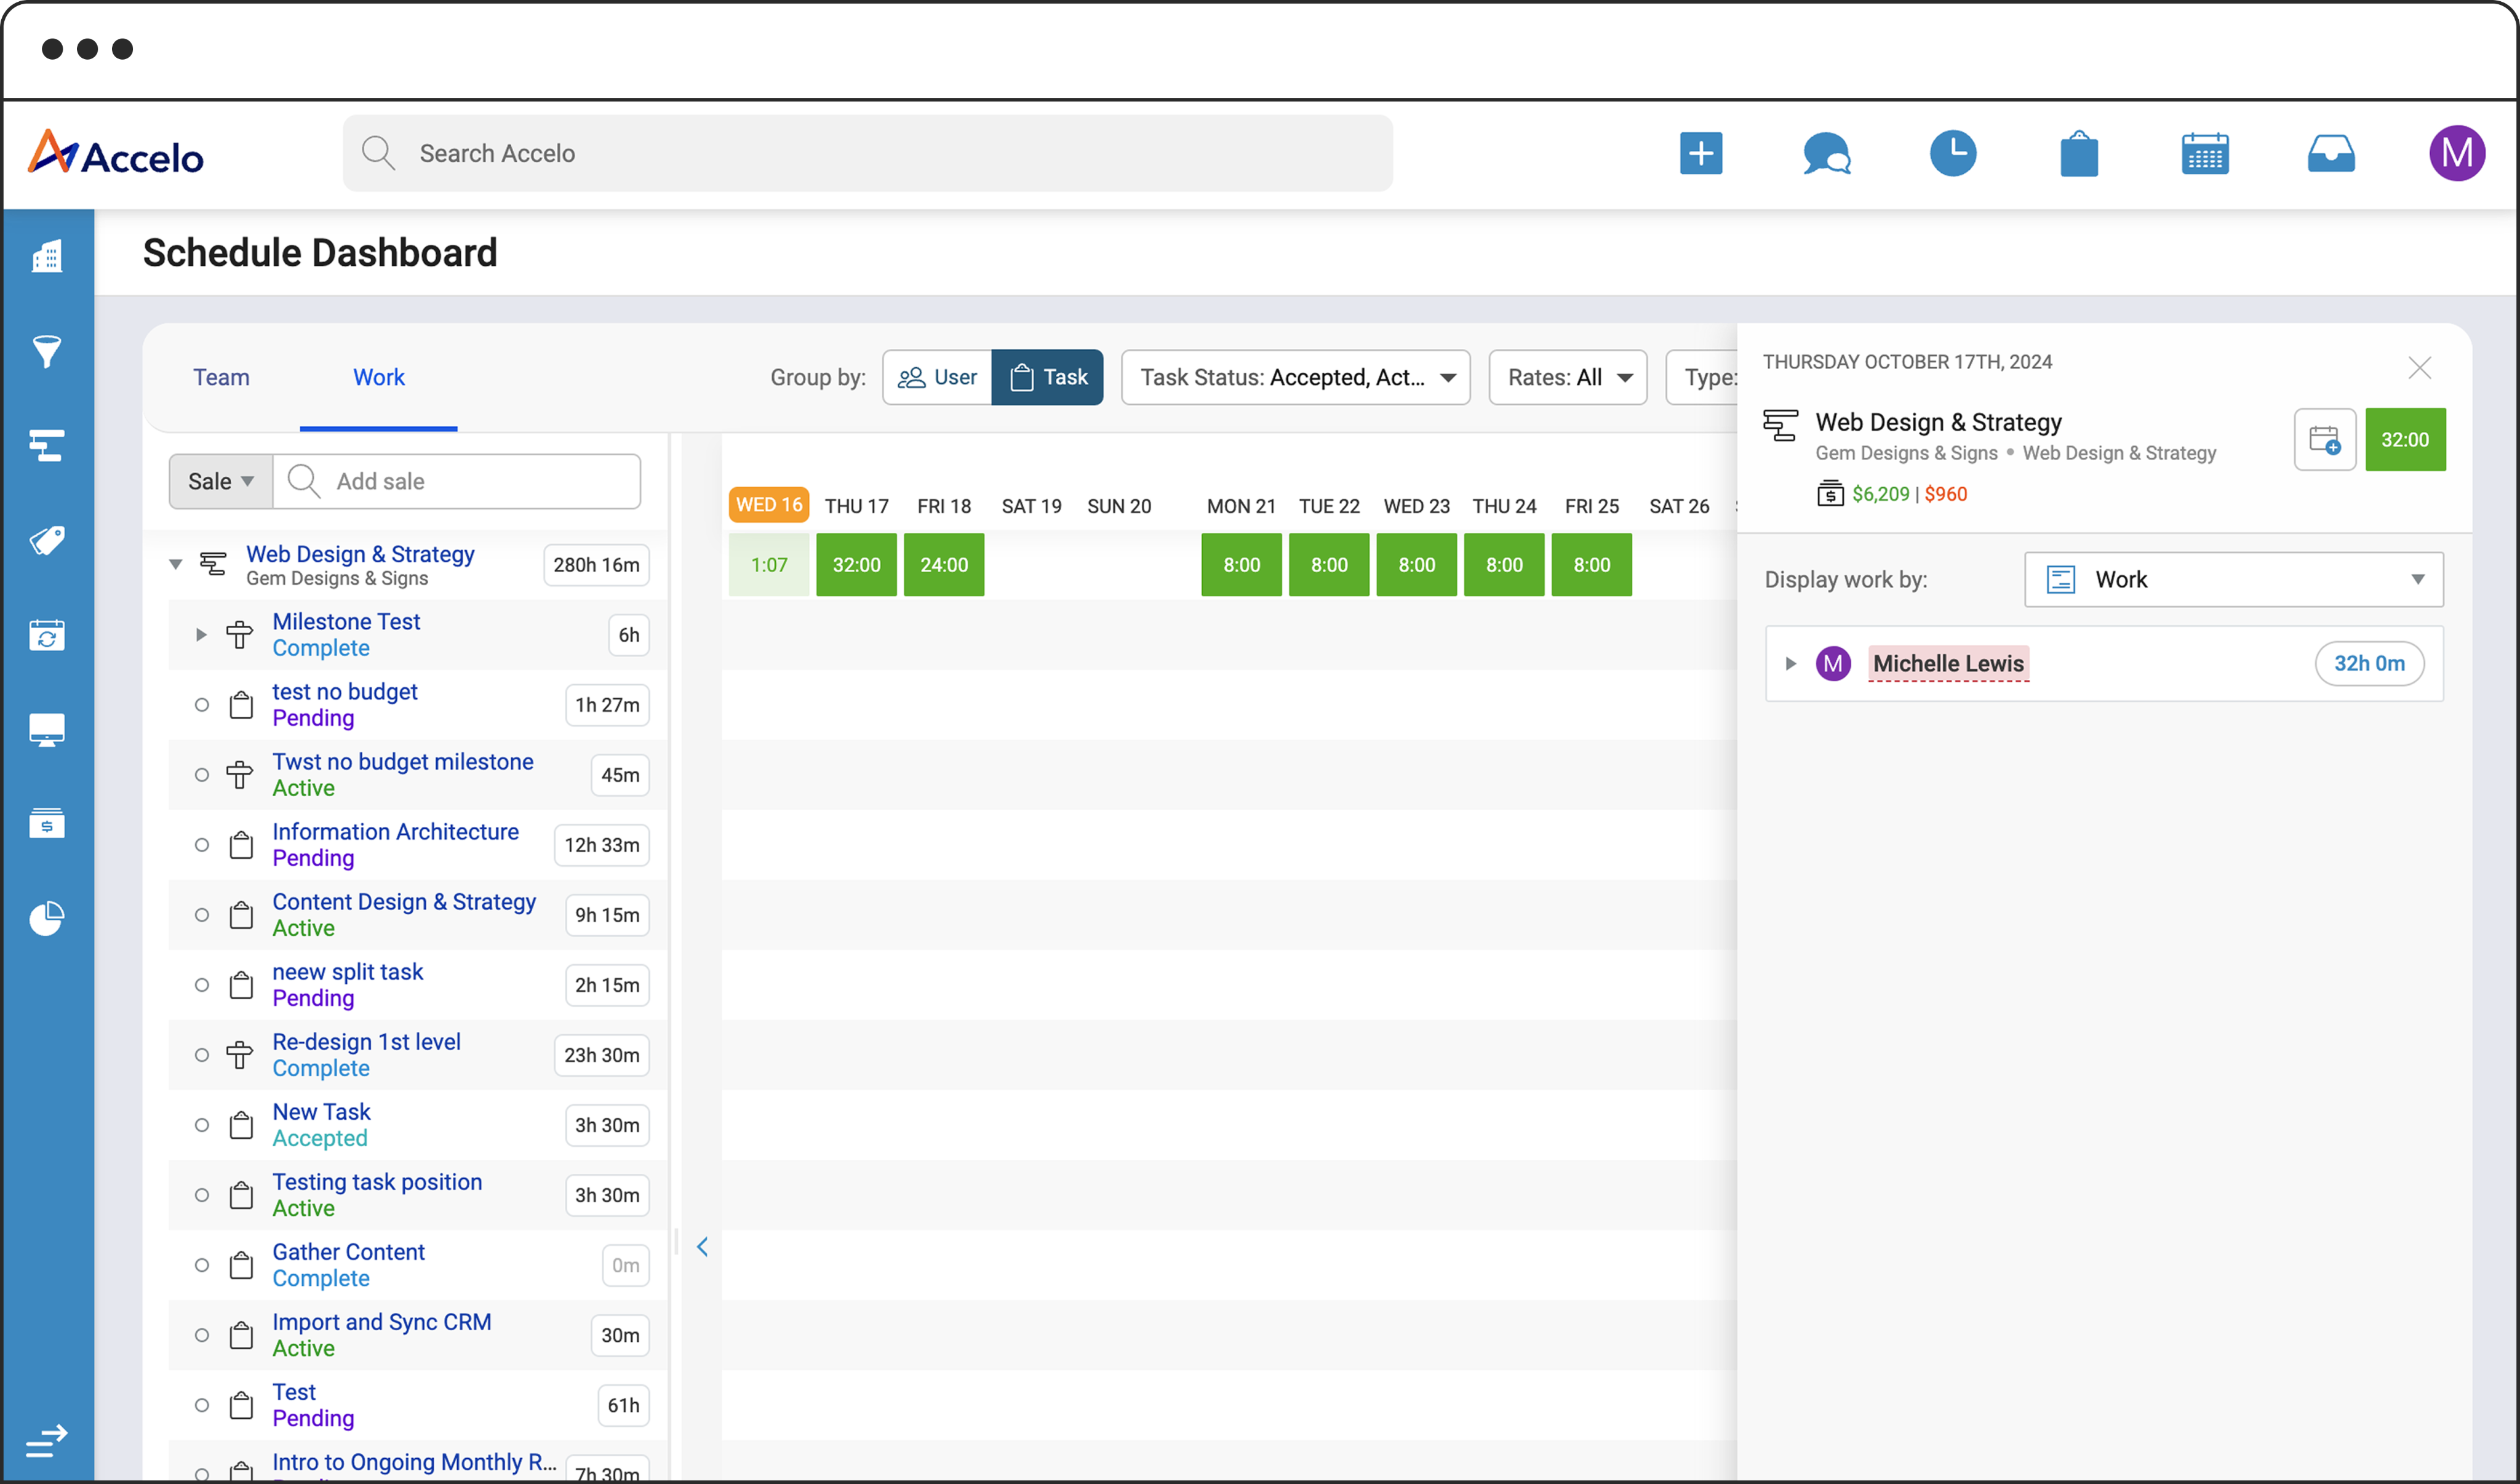Screen dimensions: 2520x1484
Task: Click the Accelo logo
Action: (x=115, y=153)
